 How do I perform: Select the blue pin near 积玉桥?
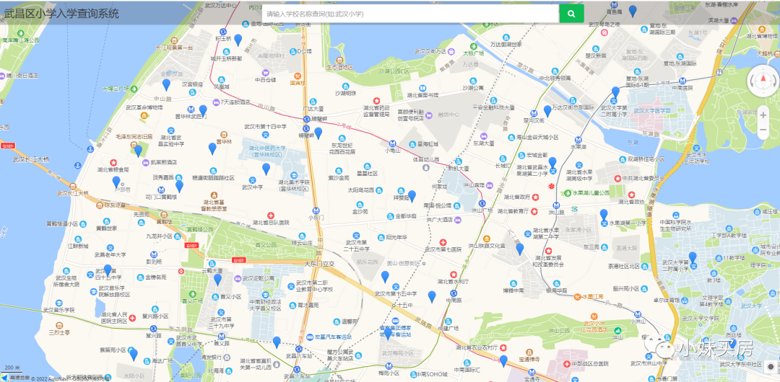[238, 40]
